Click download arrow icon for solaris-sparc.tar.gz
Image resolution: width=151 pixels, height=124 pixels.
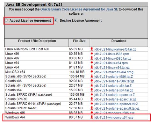92,99
